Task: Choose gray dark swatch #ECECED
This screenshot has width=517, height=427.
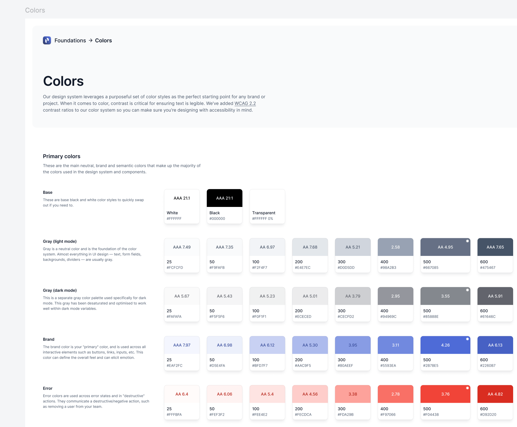Action: point(310,304)
